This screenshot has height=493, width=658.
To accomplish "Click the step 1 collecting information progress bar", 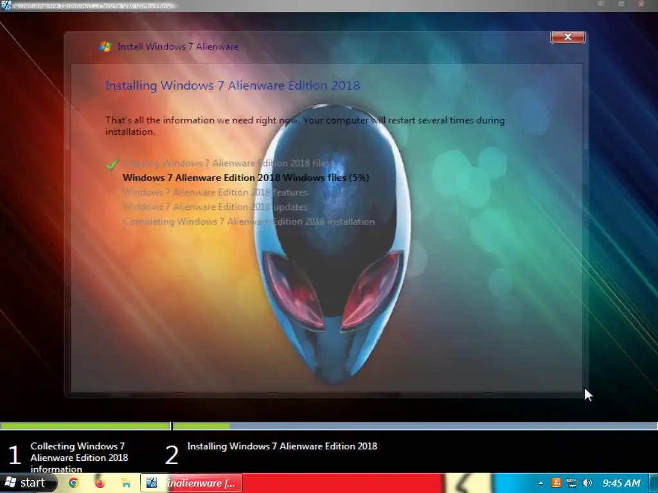I will (x=85, y=426).
